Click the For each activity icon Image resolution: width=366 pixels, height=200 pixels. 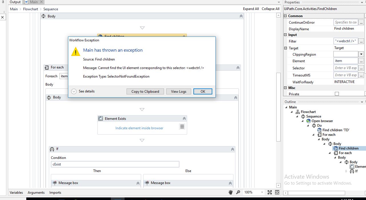(47, 68)
